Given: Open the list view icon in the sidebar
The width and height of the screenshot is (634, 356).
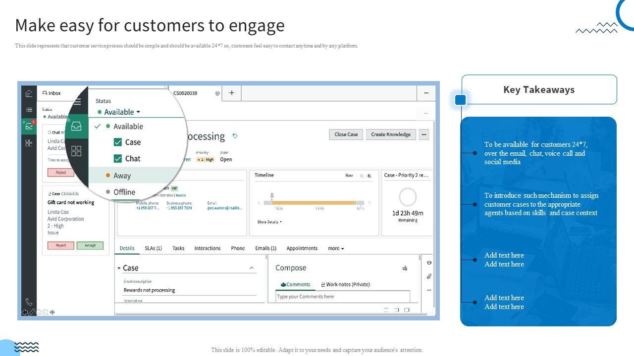Looking at the screenshot, I should [x=29, y=110].
